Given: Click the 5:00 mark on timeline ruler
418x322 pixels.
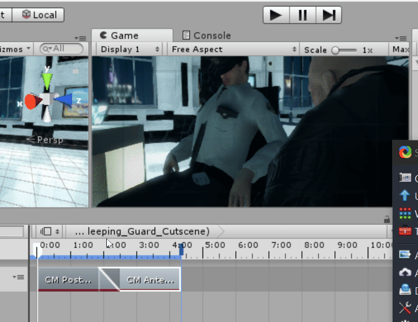Looking at the screenshot, I should pyautogui.click(x=215, y=245).
